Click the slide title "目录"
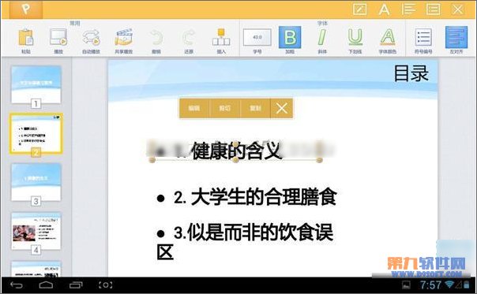This screenshot has width=477, height=294. pos(411,74)
